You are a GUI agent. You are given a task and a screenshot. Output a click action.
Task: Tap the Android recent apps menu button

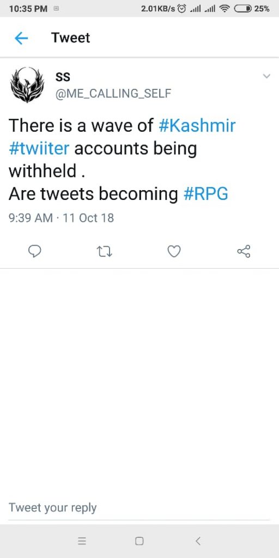coord(82,541)
